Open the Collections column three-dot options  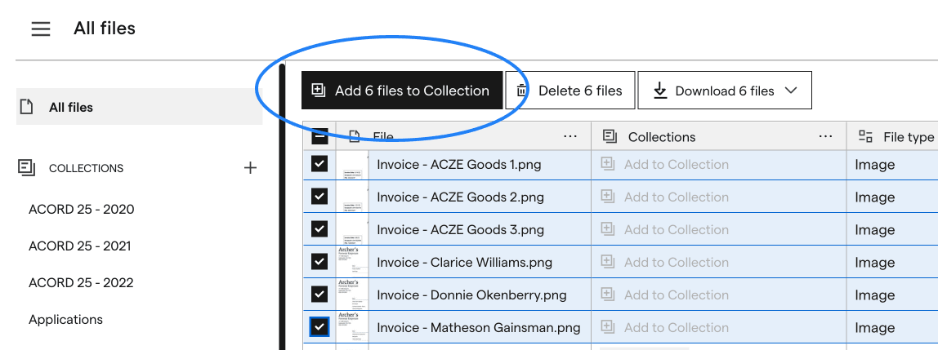coord(825,137)
